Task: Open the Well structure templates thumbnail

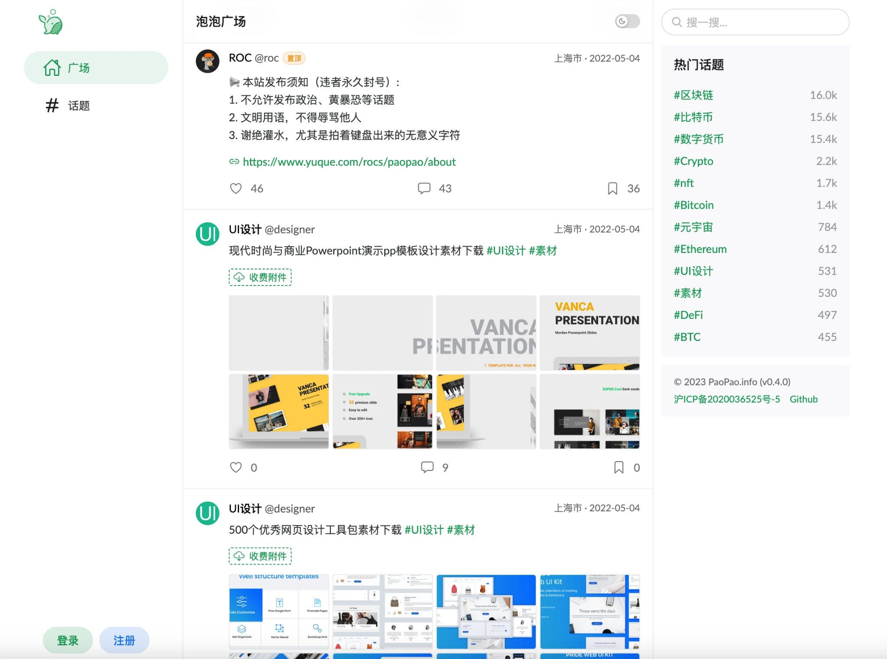Action: pyautogui.click(x=279, y=612)
